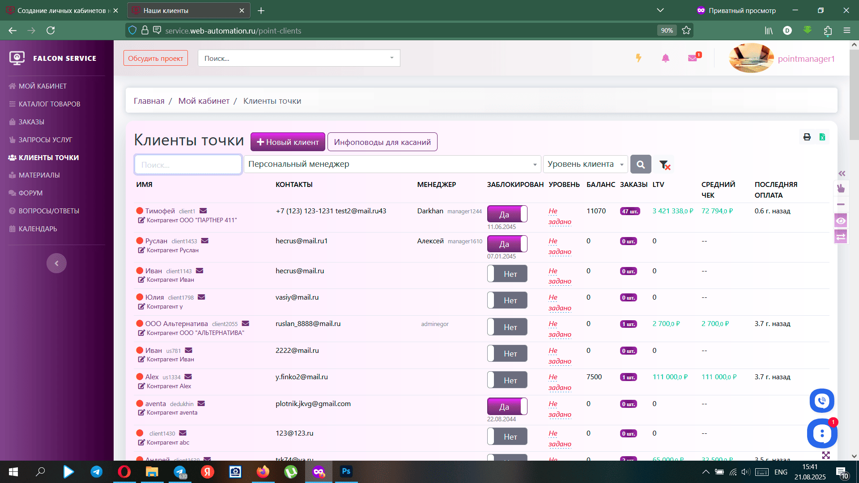Open the Персональный менеджер dropdown

pos(392,164)
